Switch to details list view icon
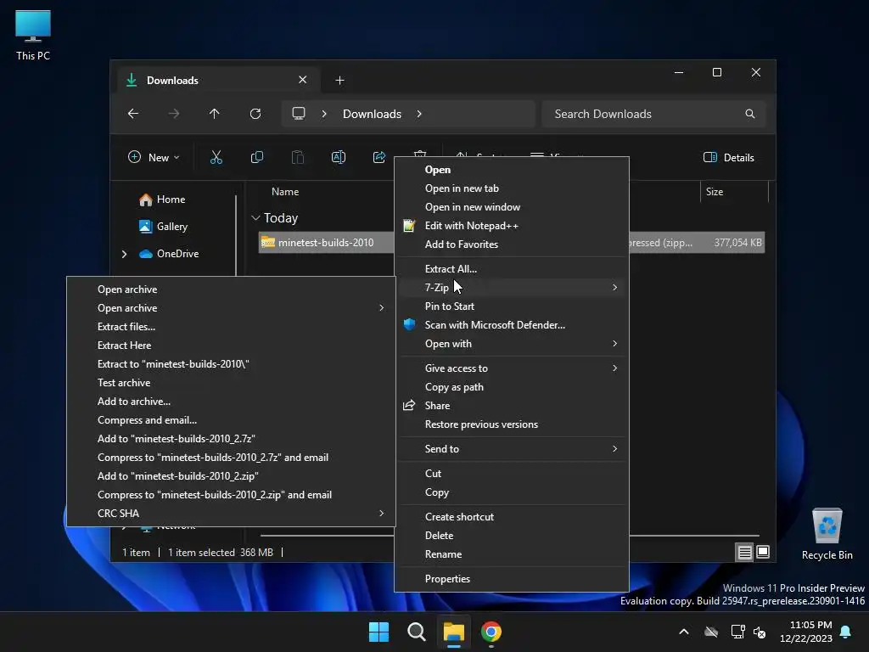Screen dimensions: 869x652 [x=744, y=552]
